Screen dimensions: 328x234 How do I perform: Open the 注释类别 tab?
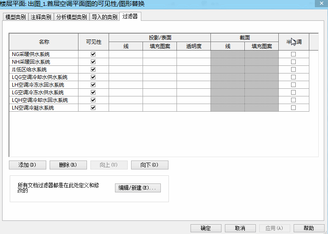[x=41, y=17]
